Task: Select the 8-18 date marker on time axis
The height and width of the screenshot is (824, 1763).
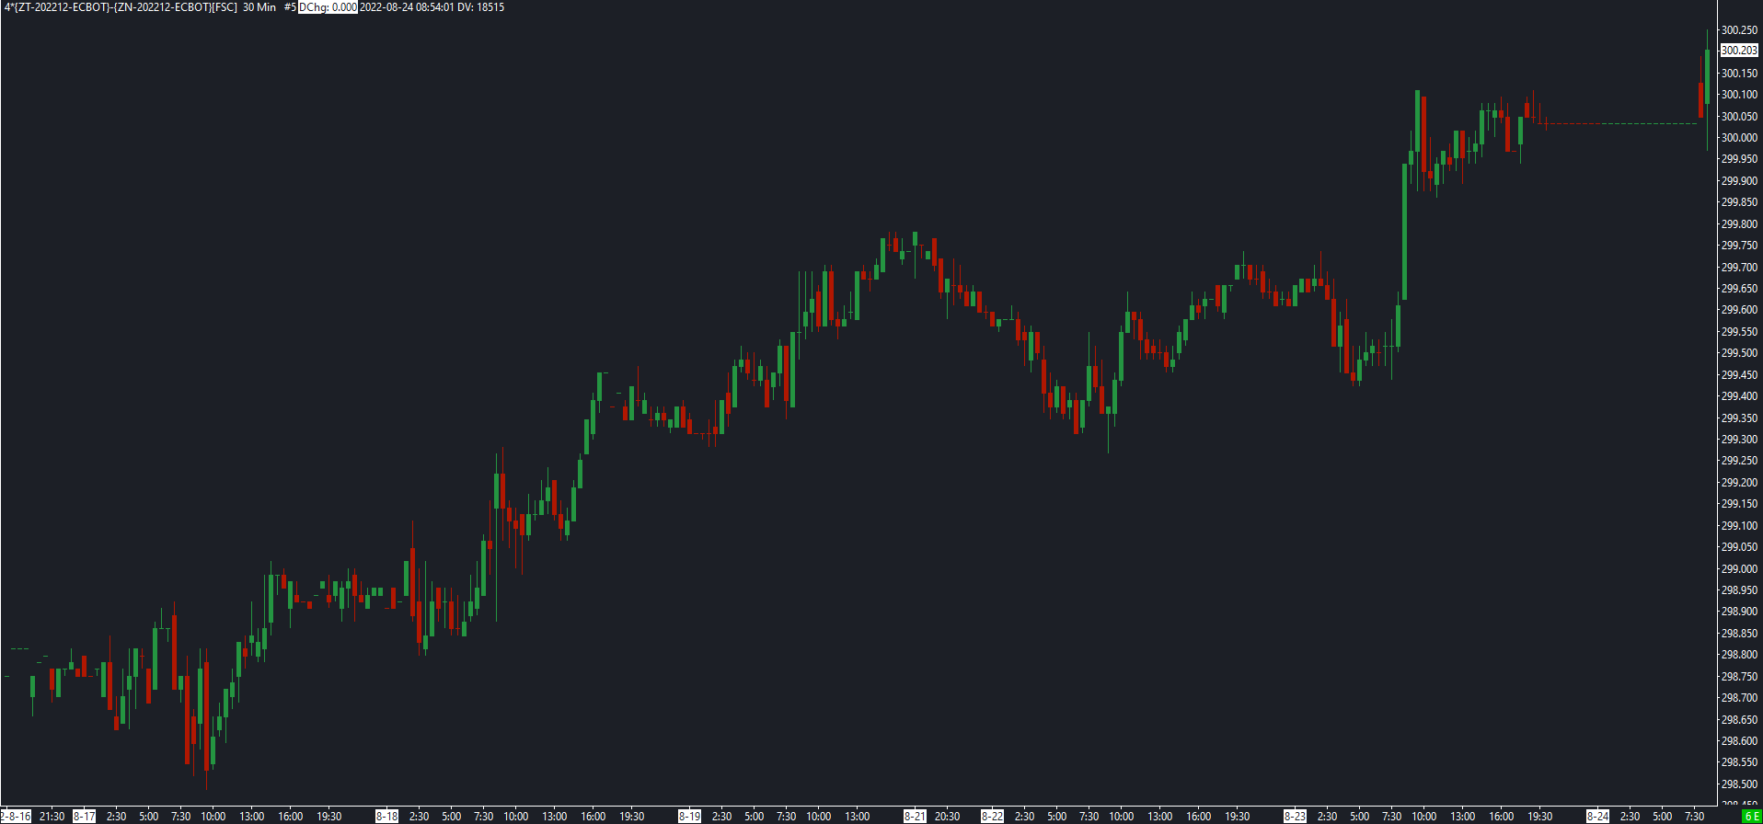Action: (x=387, y=817)
